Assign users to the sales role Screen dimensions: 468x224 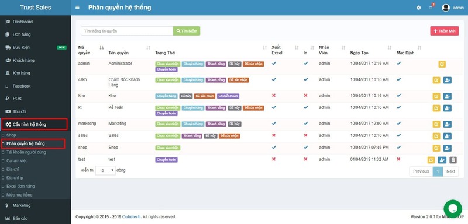(x=447, y=136)
